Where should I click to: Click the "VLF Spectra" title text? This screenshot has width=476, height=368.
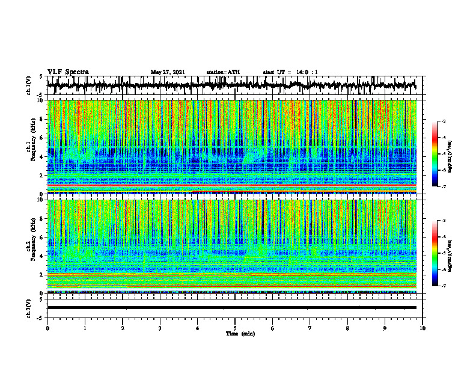[x=68, y=72]
